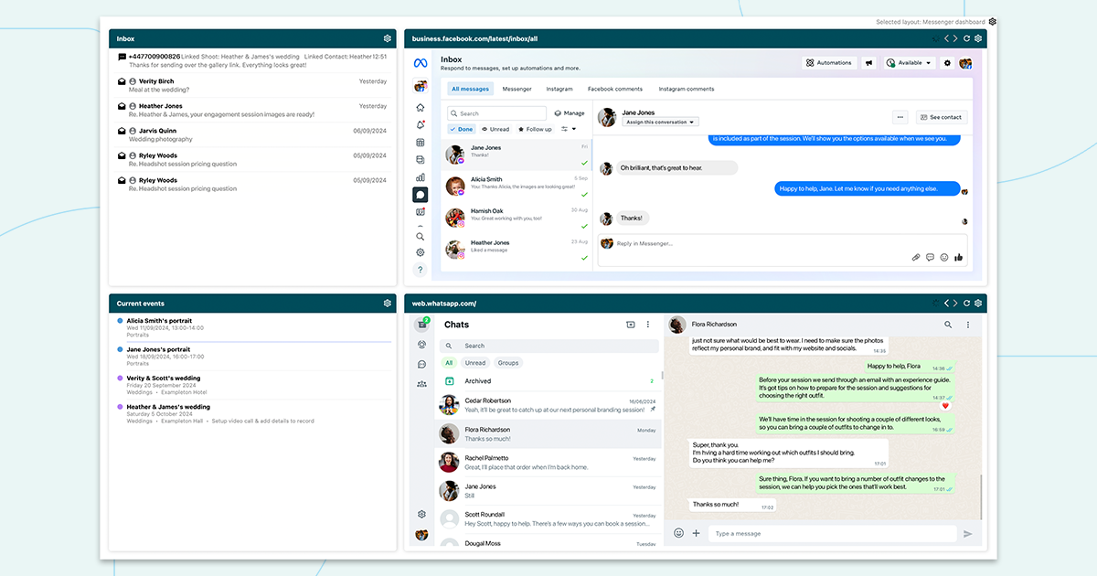
Task: Open the insights chart icon in the sidebar
Action: [x=420, y=176]
